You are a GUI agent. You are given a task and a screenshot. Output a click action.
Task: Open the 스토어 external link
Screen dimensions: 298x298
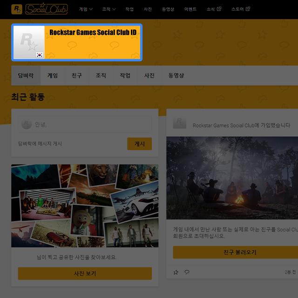[241, 9]
